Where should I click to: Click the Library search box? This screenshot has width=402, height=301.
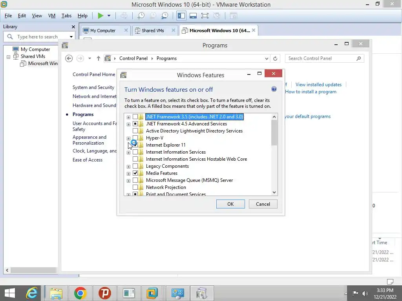click(39, 37)
